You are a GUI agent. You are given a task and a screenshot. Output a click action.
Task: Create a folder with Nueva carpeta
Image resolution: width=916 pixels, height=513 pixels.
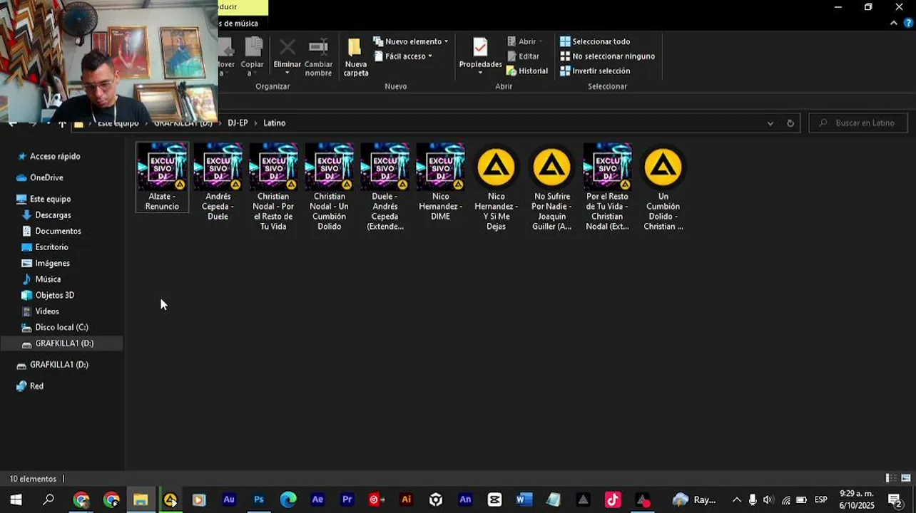(x=355, y=58)
